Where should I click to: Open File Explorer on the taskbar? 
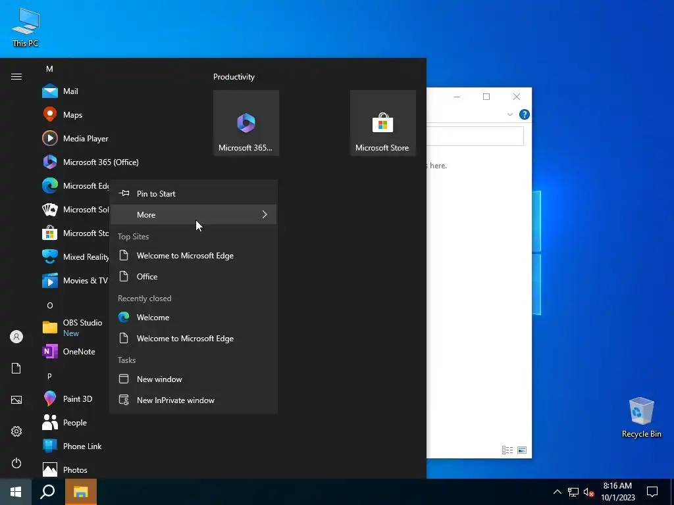pos(81,492)
